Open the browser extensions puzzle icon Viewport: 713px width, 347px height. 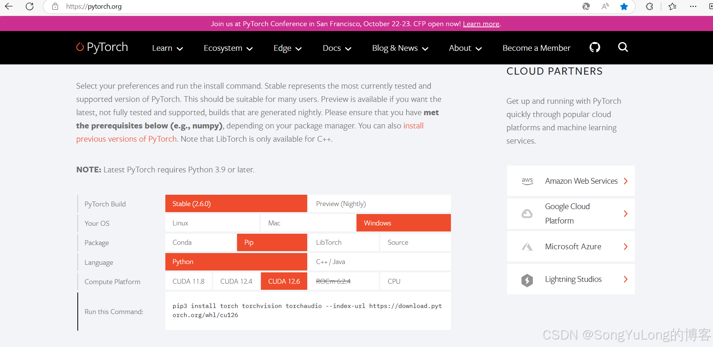coord(650,6)
